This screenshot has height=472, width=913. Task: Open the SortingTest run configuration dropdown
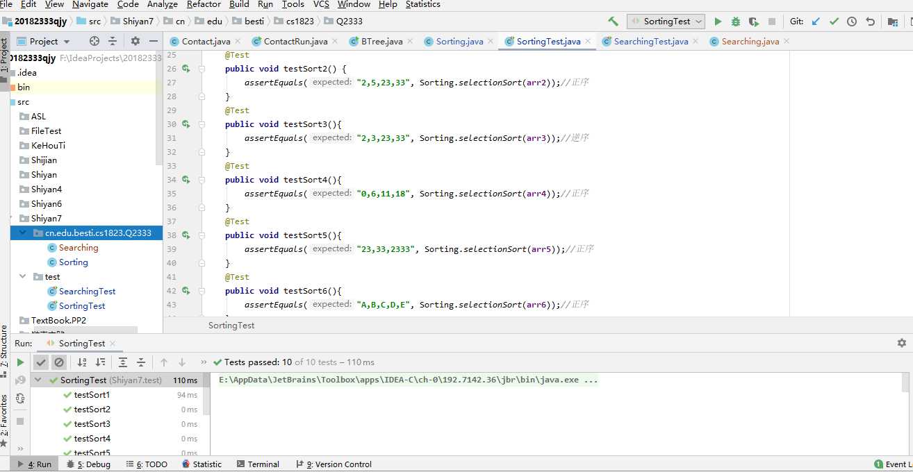coord(666,22)
